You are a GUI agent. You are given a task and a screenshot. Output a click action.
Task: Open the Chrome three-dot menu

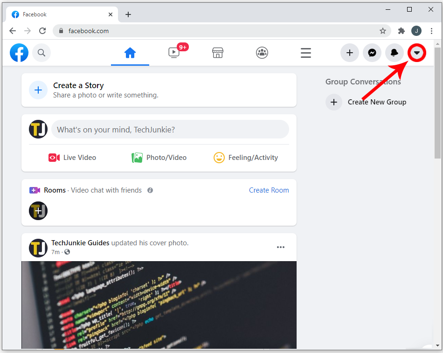431,31
